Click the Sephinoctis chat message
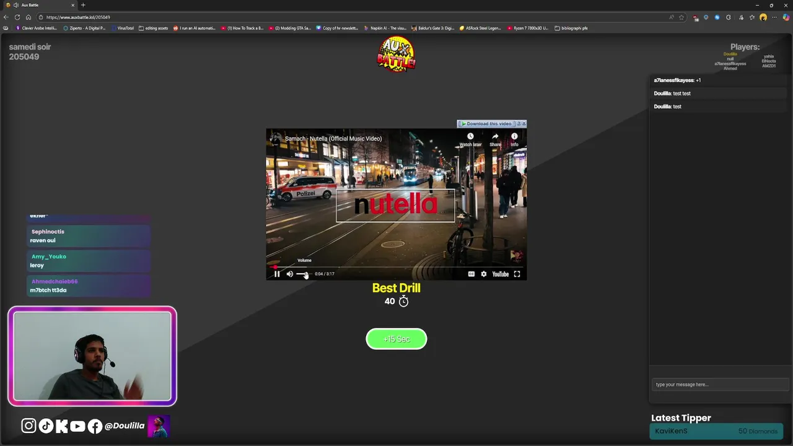Viewport: 793px width, 446px height. (x=89, y=236)
